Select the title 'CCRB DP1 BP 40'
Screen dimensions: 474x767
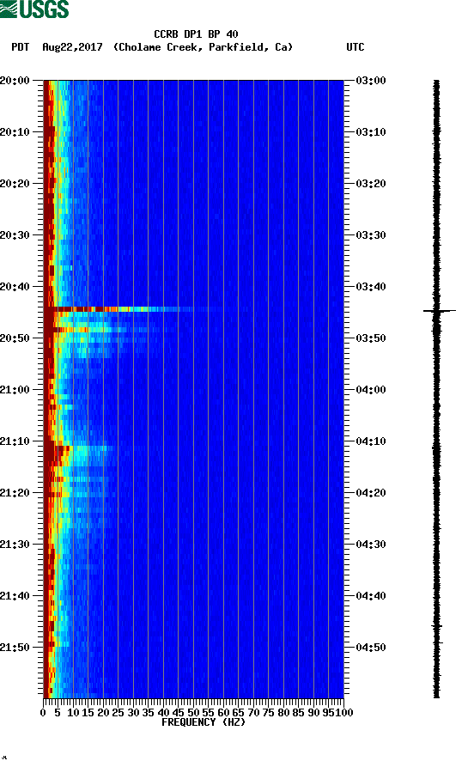pyautogui.click(x=196, y=34)
